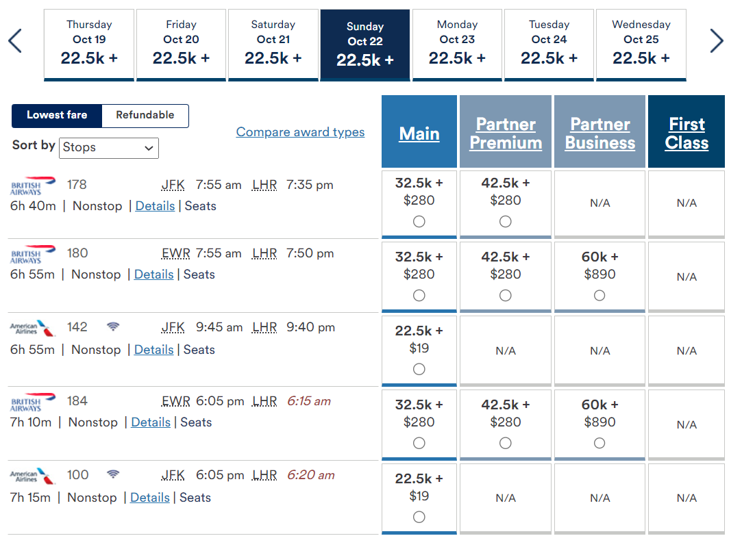Click the American Airlines logo on flight 142
Viewport: 742px width, 536px height.
[x=31, y=327]
